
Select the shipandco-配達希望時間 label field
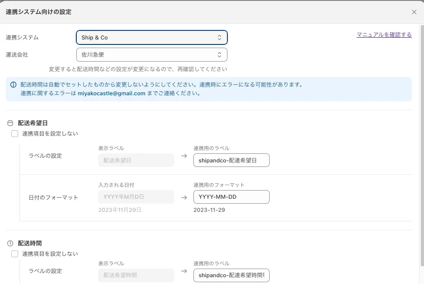[x=231, y=275]
